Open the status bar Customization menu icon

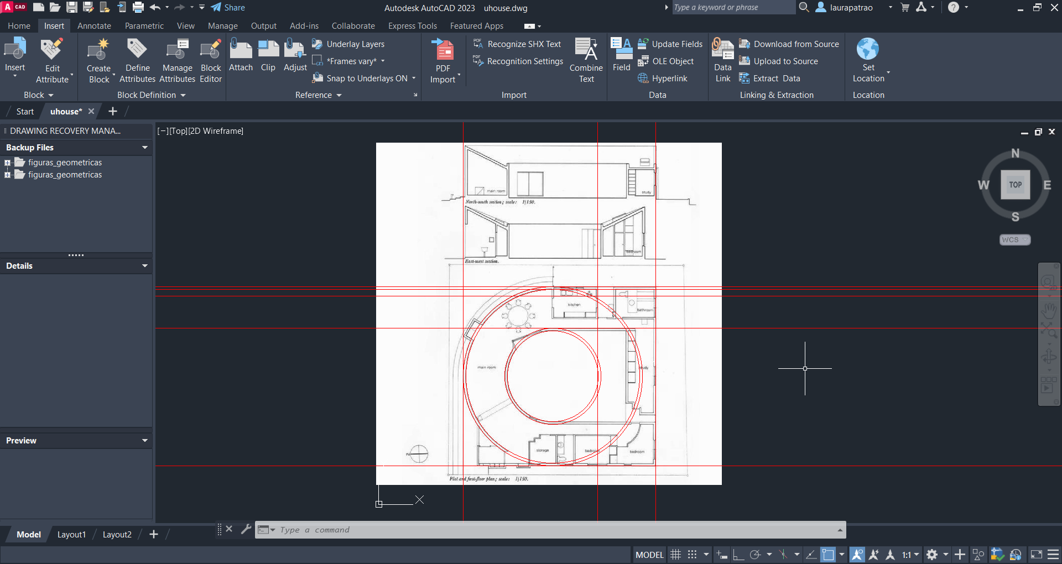coord(1053,555)
